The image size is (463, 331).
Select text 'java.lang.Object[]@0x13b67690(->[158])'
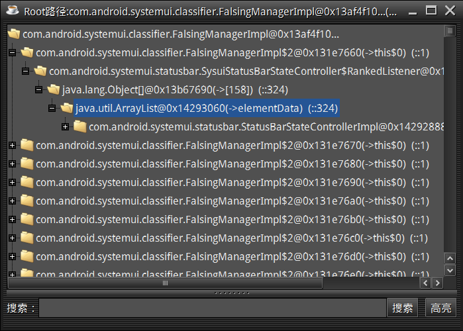coord(158,89)
